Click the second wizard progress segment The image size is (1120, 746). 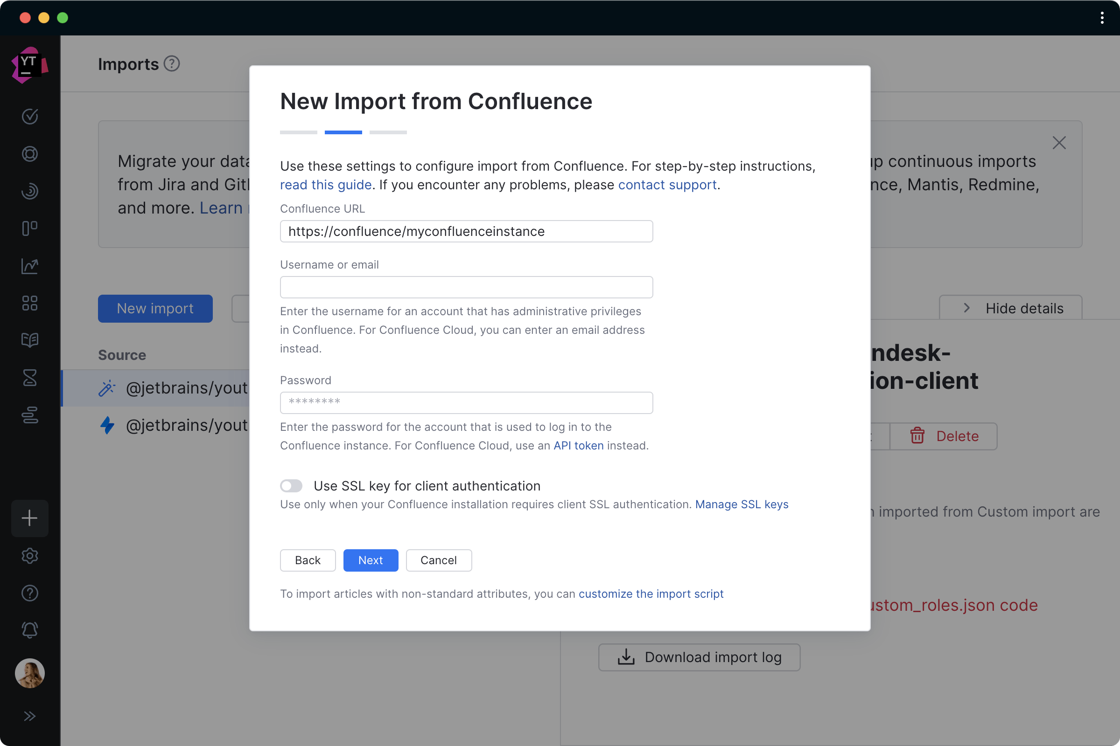tap(343, 132)
